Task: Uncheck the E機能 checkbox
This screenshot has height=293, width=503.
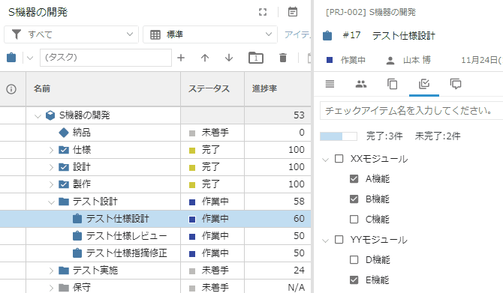Action: (354, 280)
